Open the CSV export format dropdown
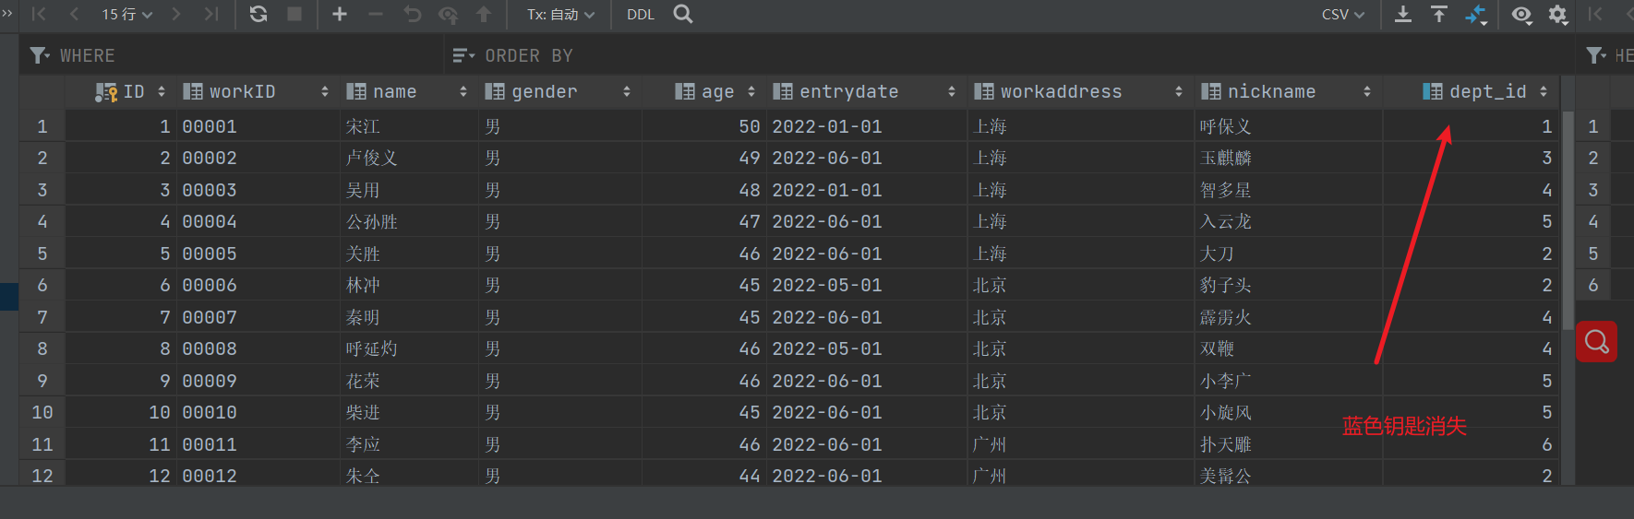 (1342, 14)
